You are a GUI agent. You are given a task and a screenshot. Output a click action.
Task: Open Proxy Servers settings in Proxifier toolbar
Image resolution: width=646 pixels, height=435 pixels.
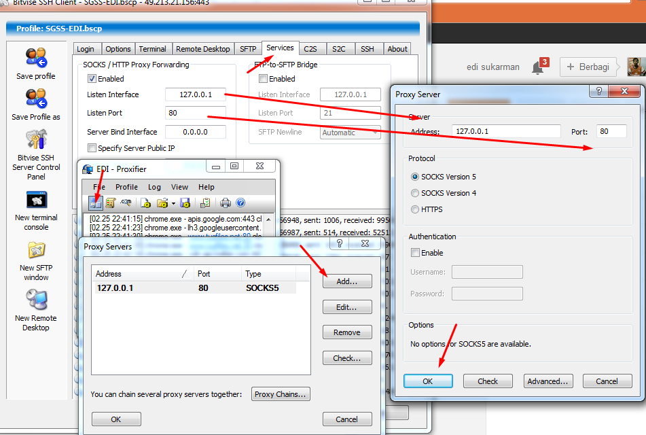pyautogui.click(x=96, y=203)
